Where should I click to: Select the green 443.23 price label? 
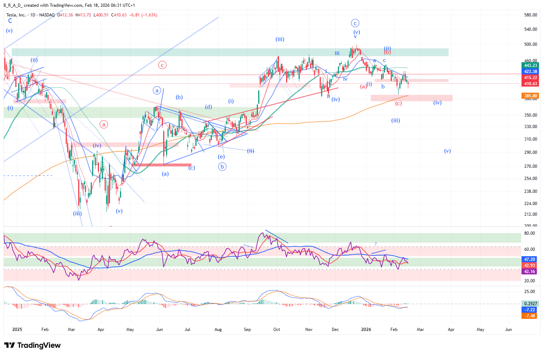[x=530, y=65]
